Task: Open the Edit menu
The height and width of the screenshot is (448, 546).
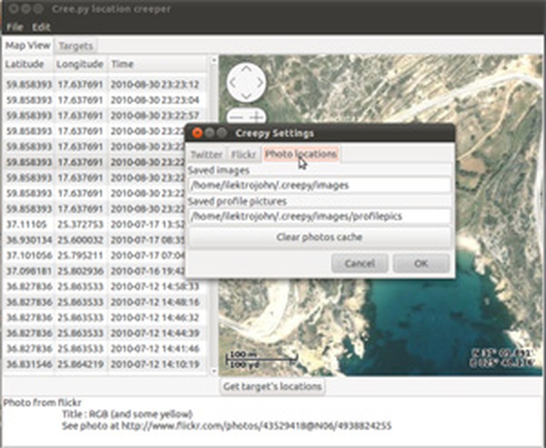Action: (41, 27)
